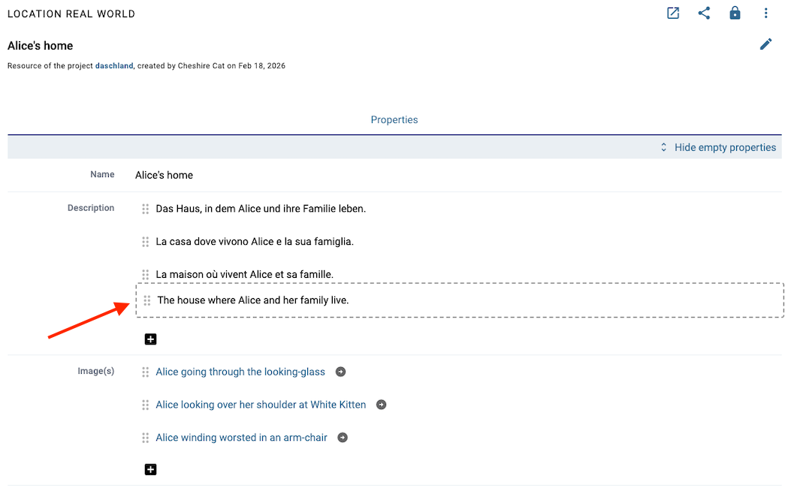800x491 pixels.
Task: Add a new Image(s) link value
Action: click(150, 469)
